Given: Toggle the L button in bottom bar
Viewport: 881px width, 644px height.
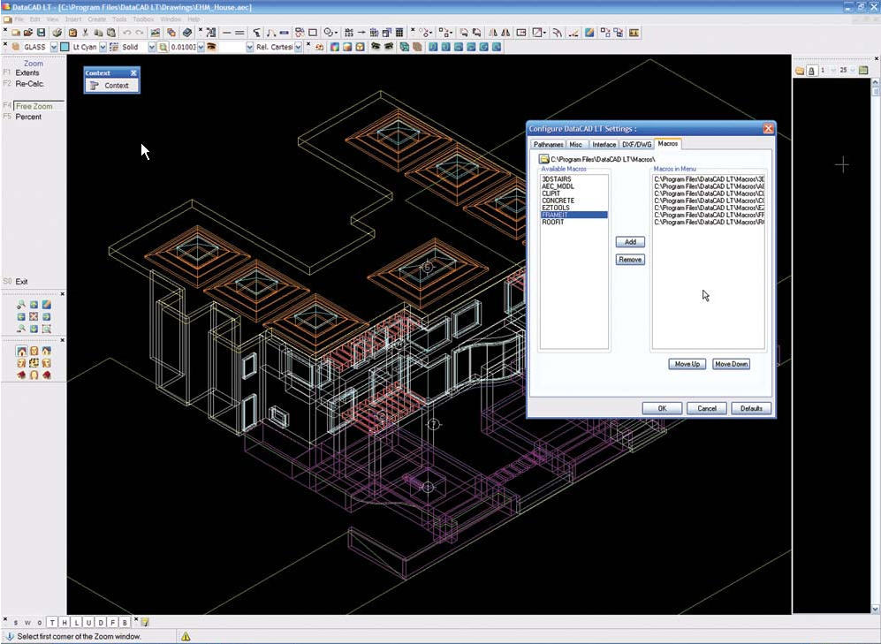Looking at the screenshot, I should coord(77,623).
